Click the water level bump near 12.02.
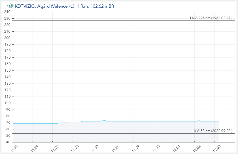Screen dimensions: 238x154 [x=199, y=121]
